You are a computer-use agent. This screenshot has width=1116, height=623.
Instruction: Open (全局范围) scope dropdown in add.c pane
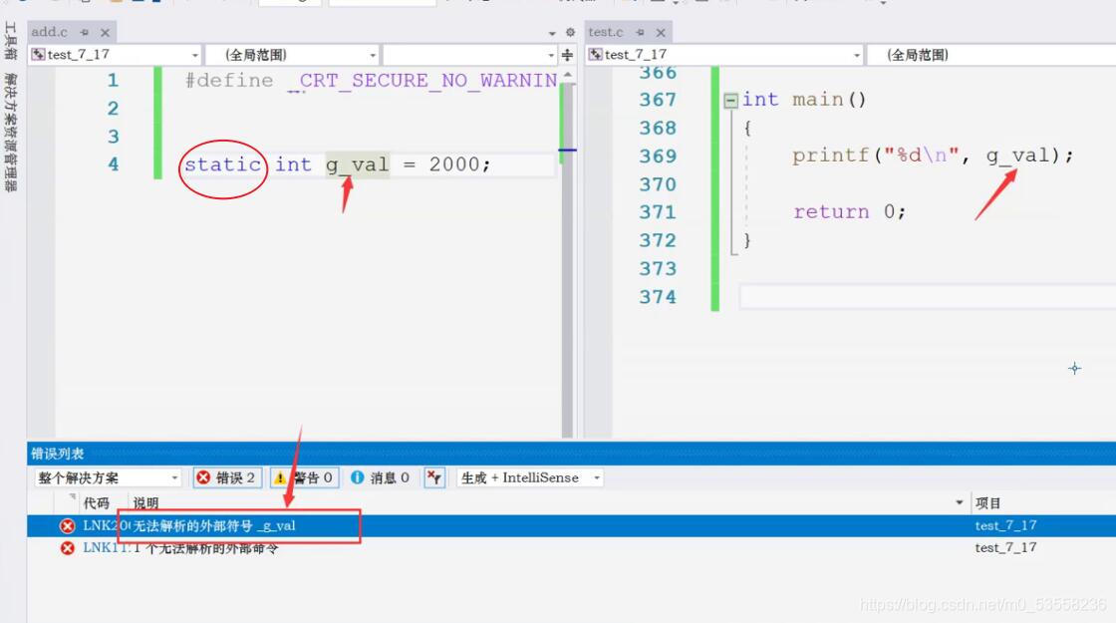coord(293,55)
